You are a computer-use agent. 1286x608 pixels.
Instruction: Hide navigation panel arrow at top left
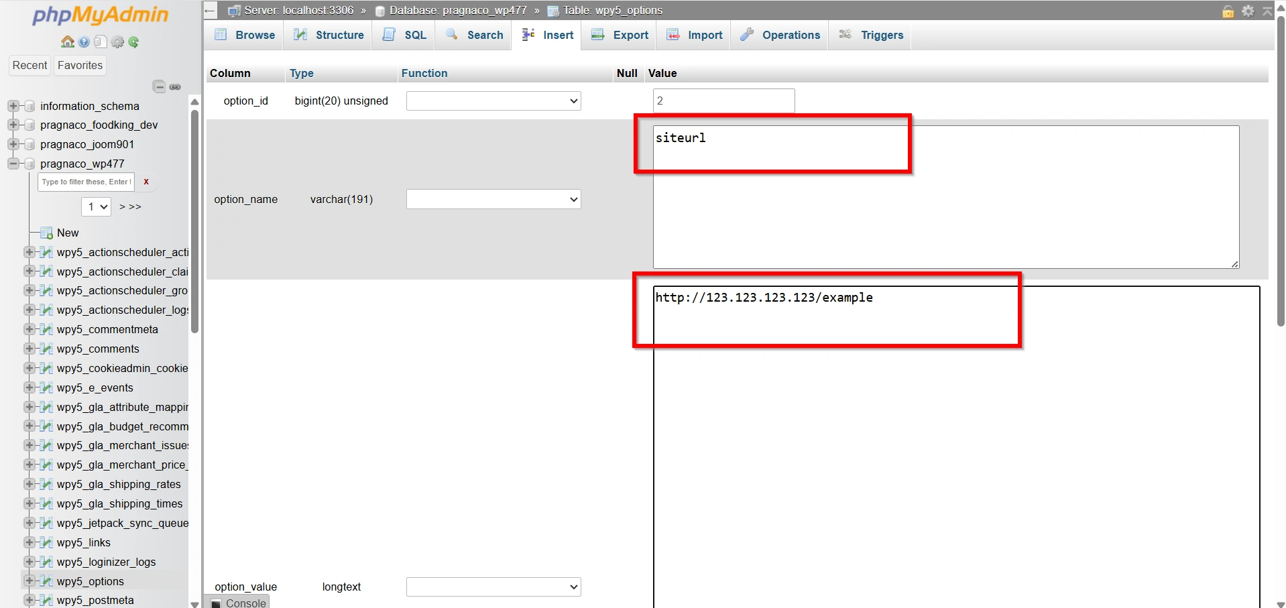(210, 11)
